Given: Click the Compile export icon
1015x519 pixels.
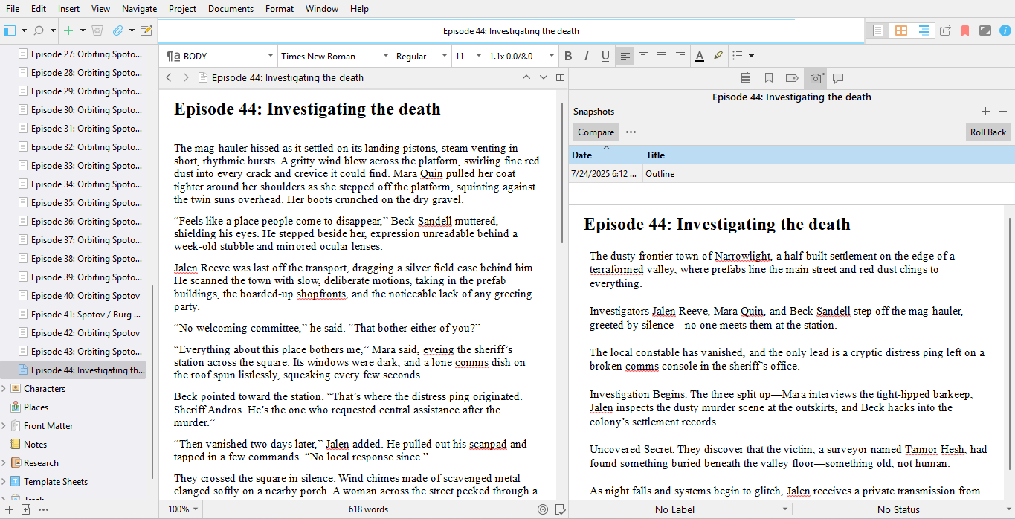Looking at the screenshot, I should click(x=945, y=31).
